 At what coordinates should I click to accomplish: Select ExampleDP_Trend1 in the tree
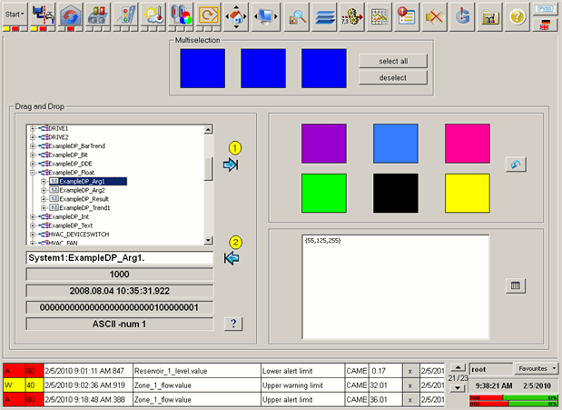pos(84,207)
